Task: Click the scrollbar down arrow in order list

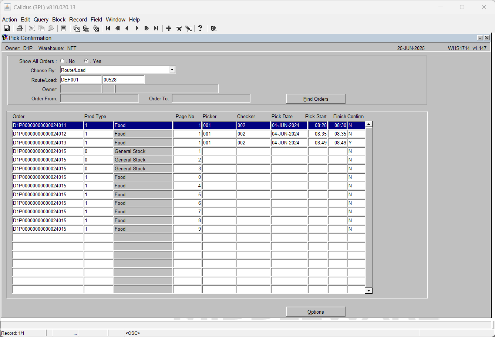Action: pyautogui.click(x=368, y=291)
